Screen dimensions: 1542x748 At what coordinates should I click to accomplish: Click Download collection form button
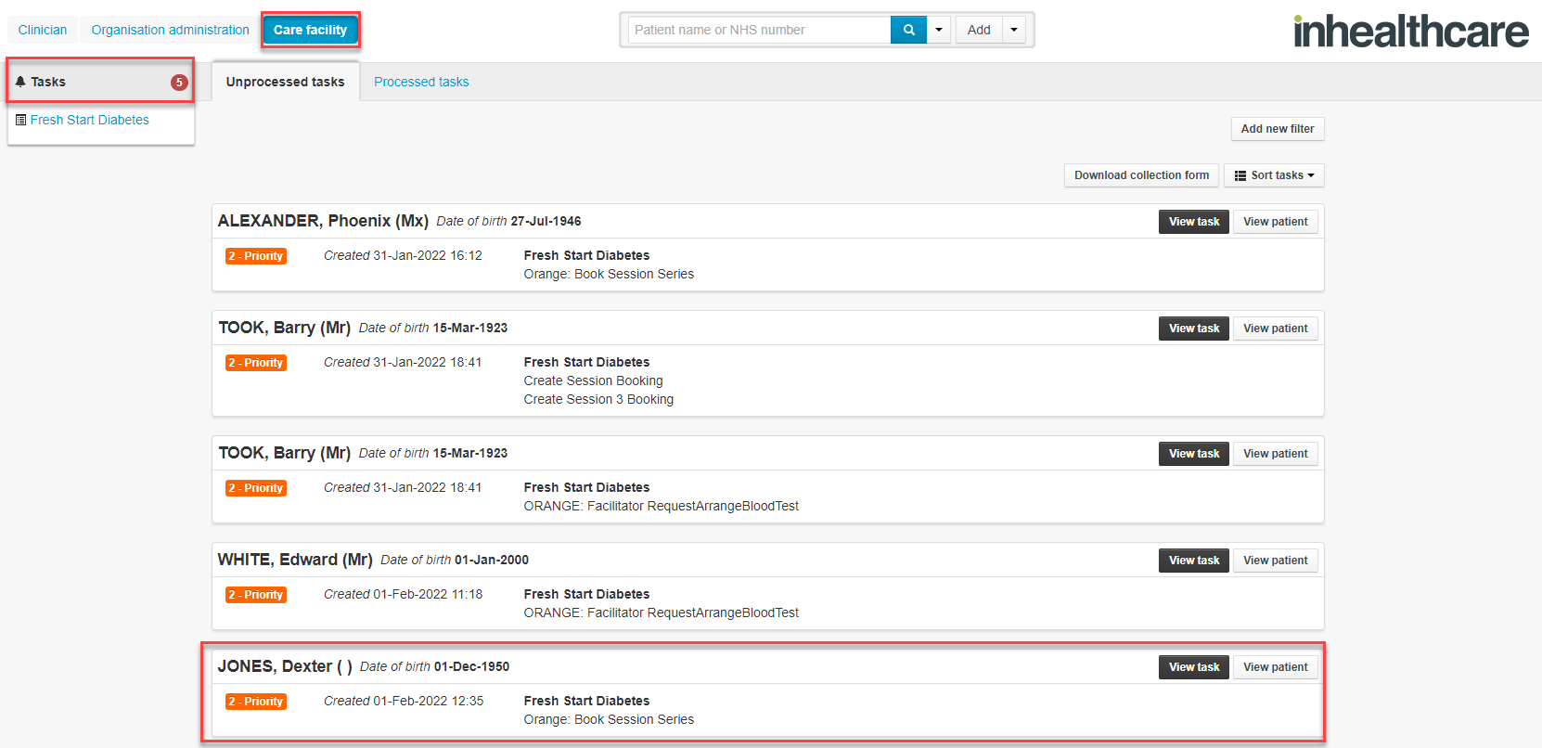1141,175
